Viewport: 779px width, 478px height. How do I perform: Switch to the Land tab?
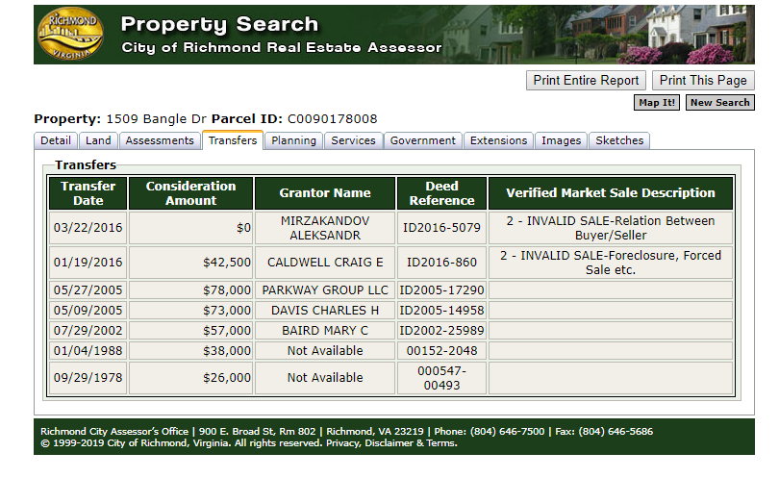[98, 140]
